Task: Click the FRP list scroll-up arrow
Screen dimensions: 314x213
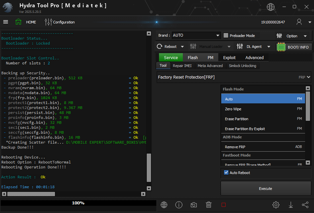Action: tap(308, 88)
